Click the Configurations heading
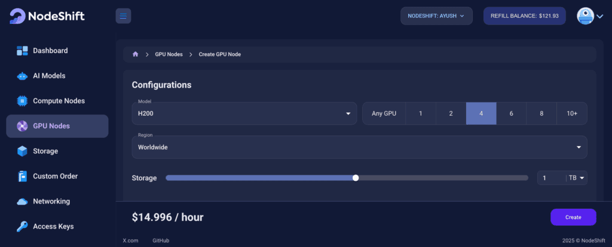The width and height of the screenshot is (612, 247). coord(161,85)
